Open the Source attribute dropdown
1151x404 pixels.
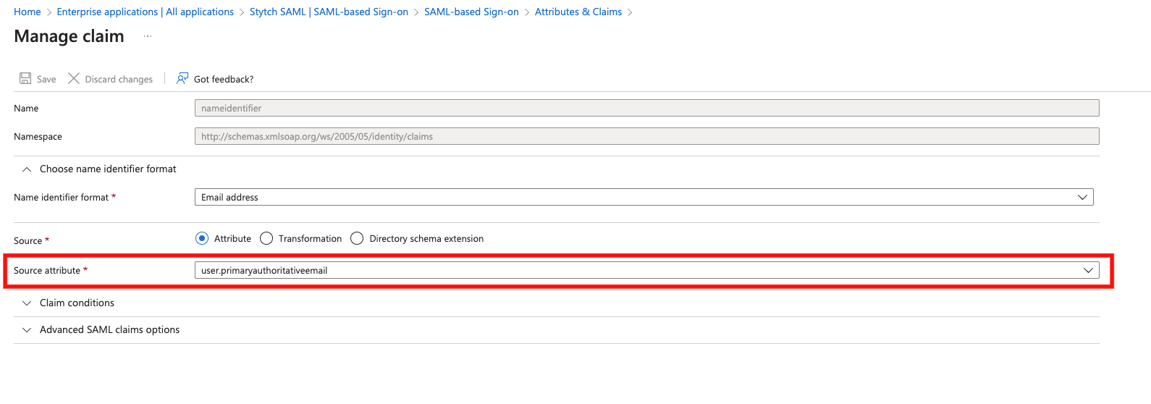click(646, 270)
